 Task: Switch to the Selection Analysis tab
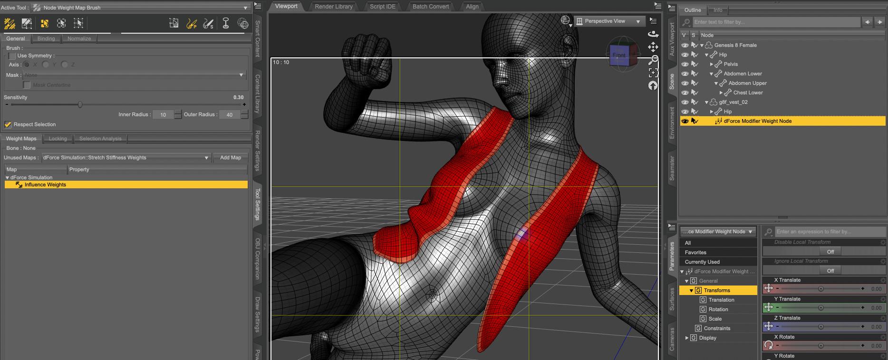(x=100, y=138)
